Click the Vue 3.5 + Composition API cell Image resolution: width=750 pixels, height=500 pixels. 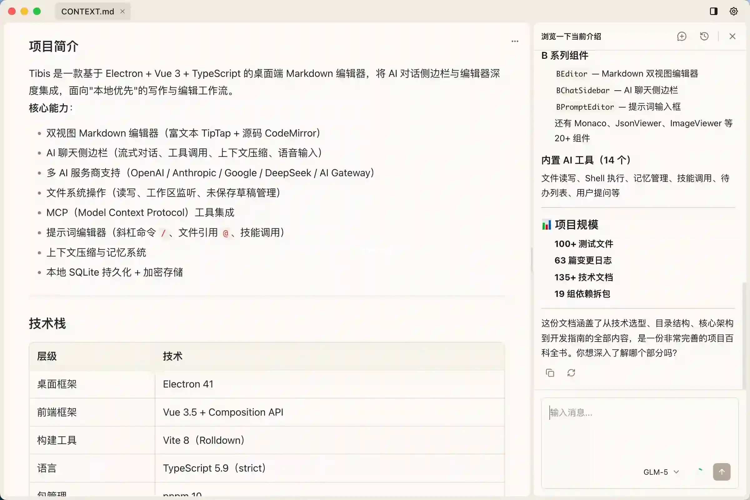click(329, 412)
